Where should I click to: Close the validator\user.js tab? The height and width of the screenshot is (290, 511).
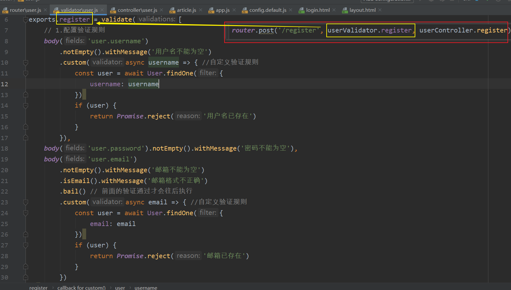pos(102,10)
